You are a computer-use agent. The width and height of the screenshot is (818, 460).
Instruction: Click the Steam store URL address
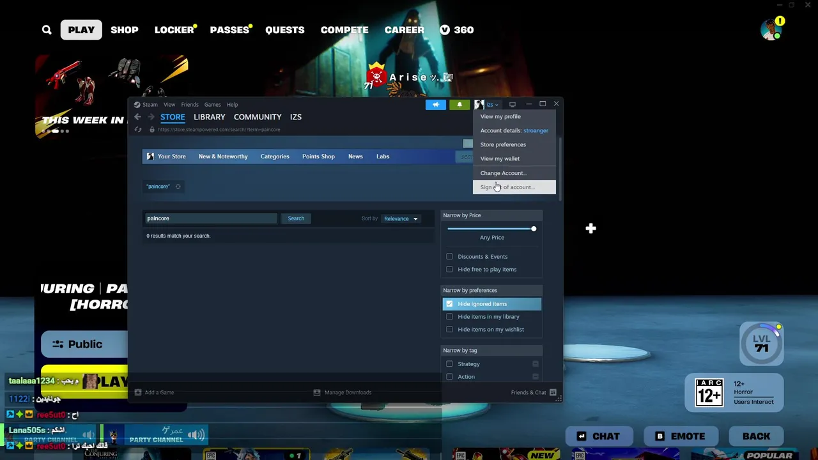219,130
